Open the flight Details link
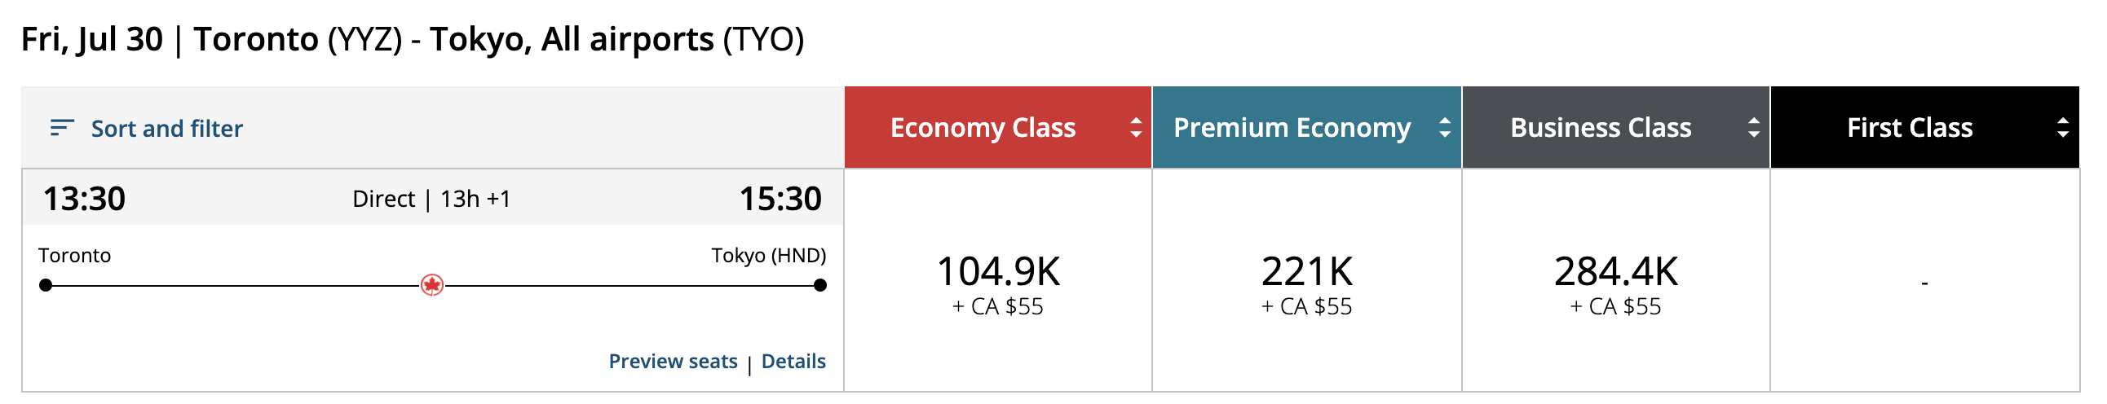Viewport: 2107px width, 404px height. point(793,362)
